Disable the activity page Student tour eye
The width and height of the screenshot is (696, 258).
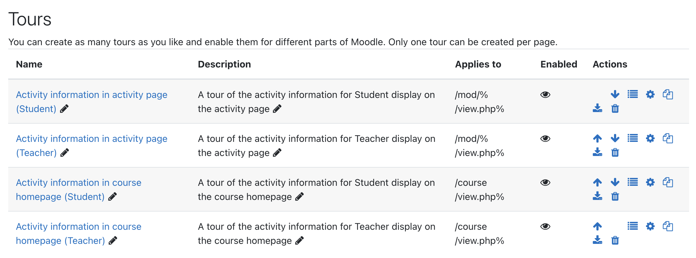[545, 94]
